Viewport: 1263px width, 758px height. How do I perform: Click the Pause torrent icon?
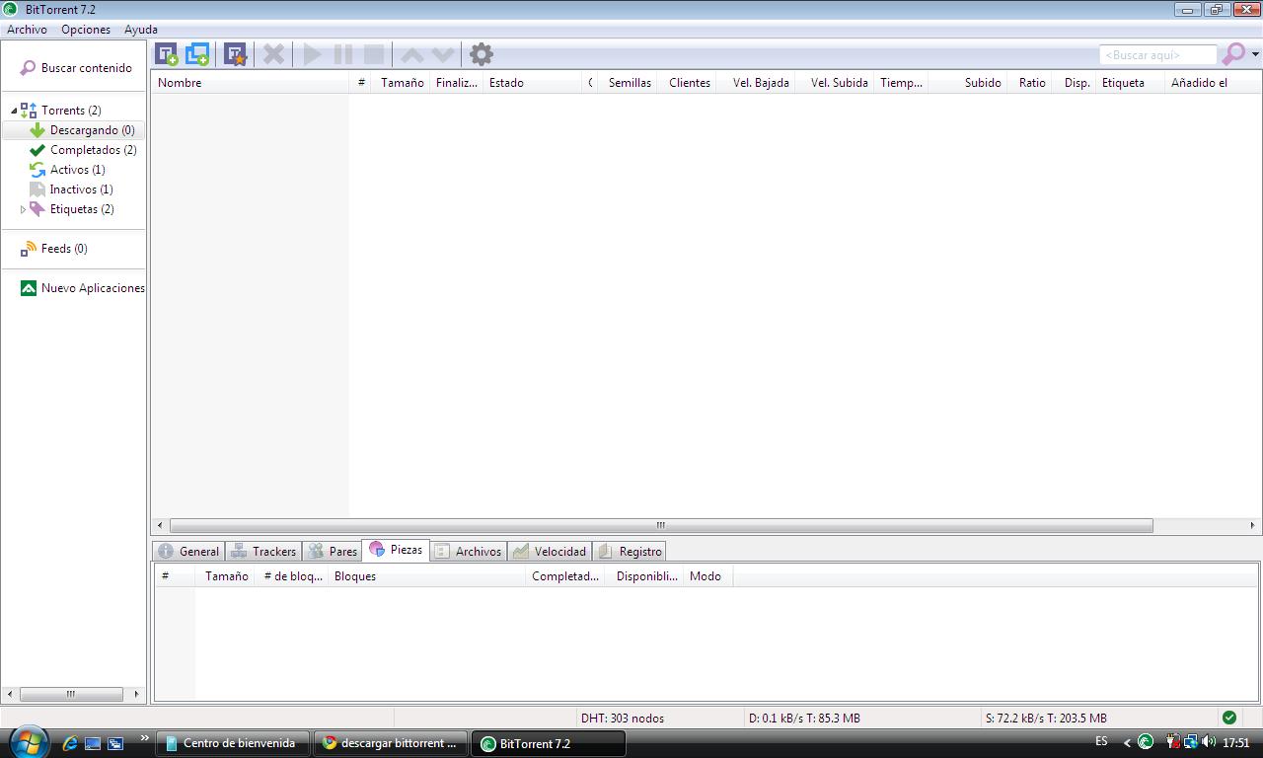coord(342,54)
